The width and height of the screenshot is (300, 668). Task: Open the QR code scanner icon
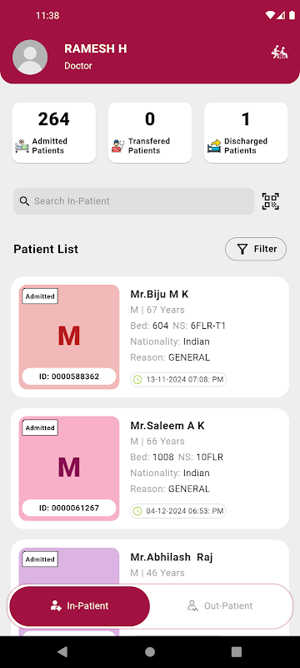[270, 201]
